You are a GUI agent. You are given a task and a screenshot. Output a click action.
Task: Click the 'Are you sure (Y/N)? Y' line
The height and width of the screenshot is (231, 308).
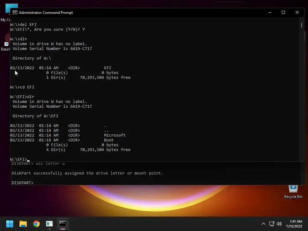pyautogui.click(x=48, y=29)
